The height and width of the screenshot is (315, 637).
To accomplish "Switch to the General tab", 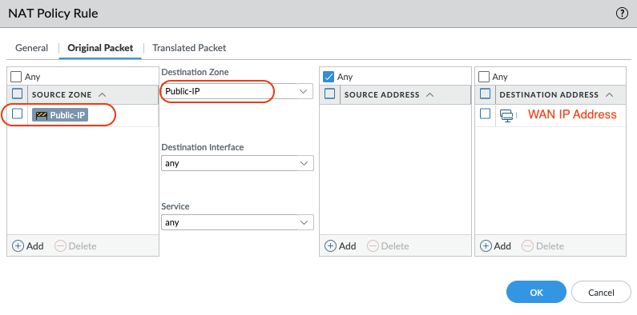I will 32,48.
